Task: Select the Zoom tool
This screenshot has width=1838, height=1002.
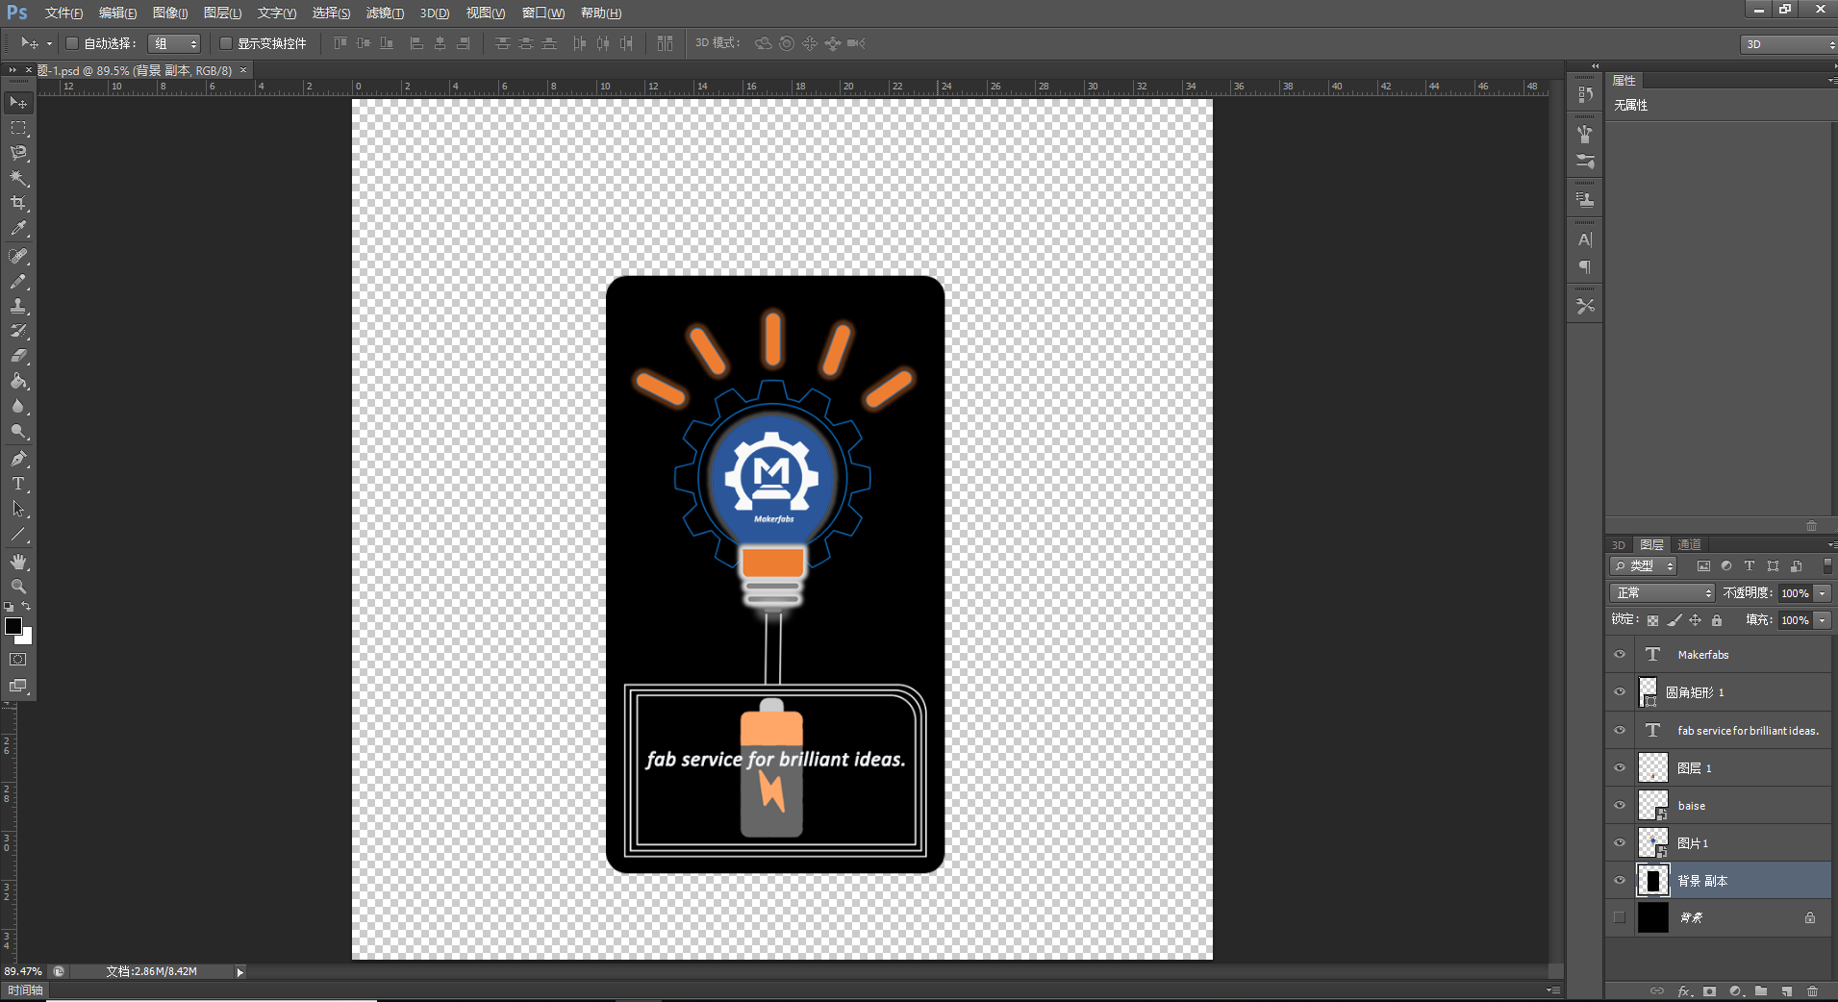Action: (18, 587)
